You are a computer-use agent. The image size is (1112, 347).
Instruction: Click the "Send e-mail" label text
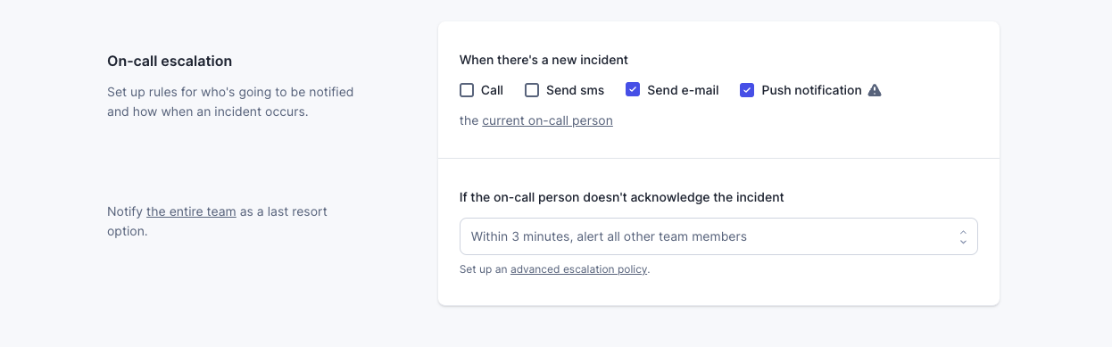(x=683, y=90)
